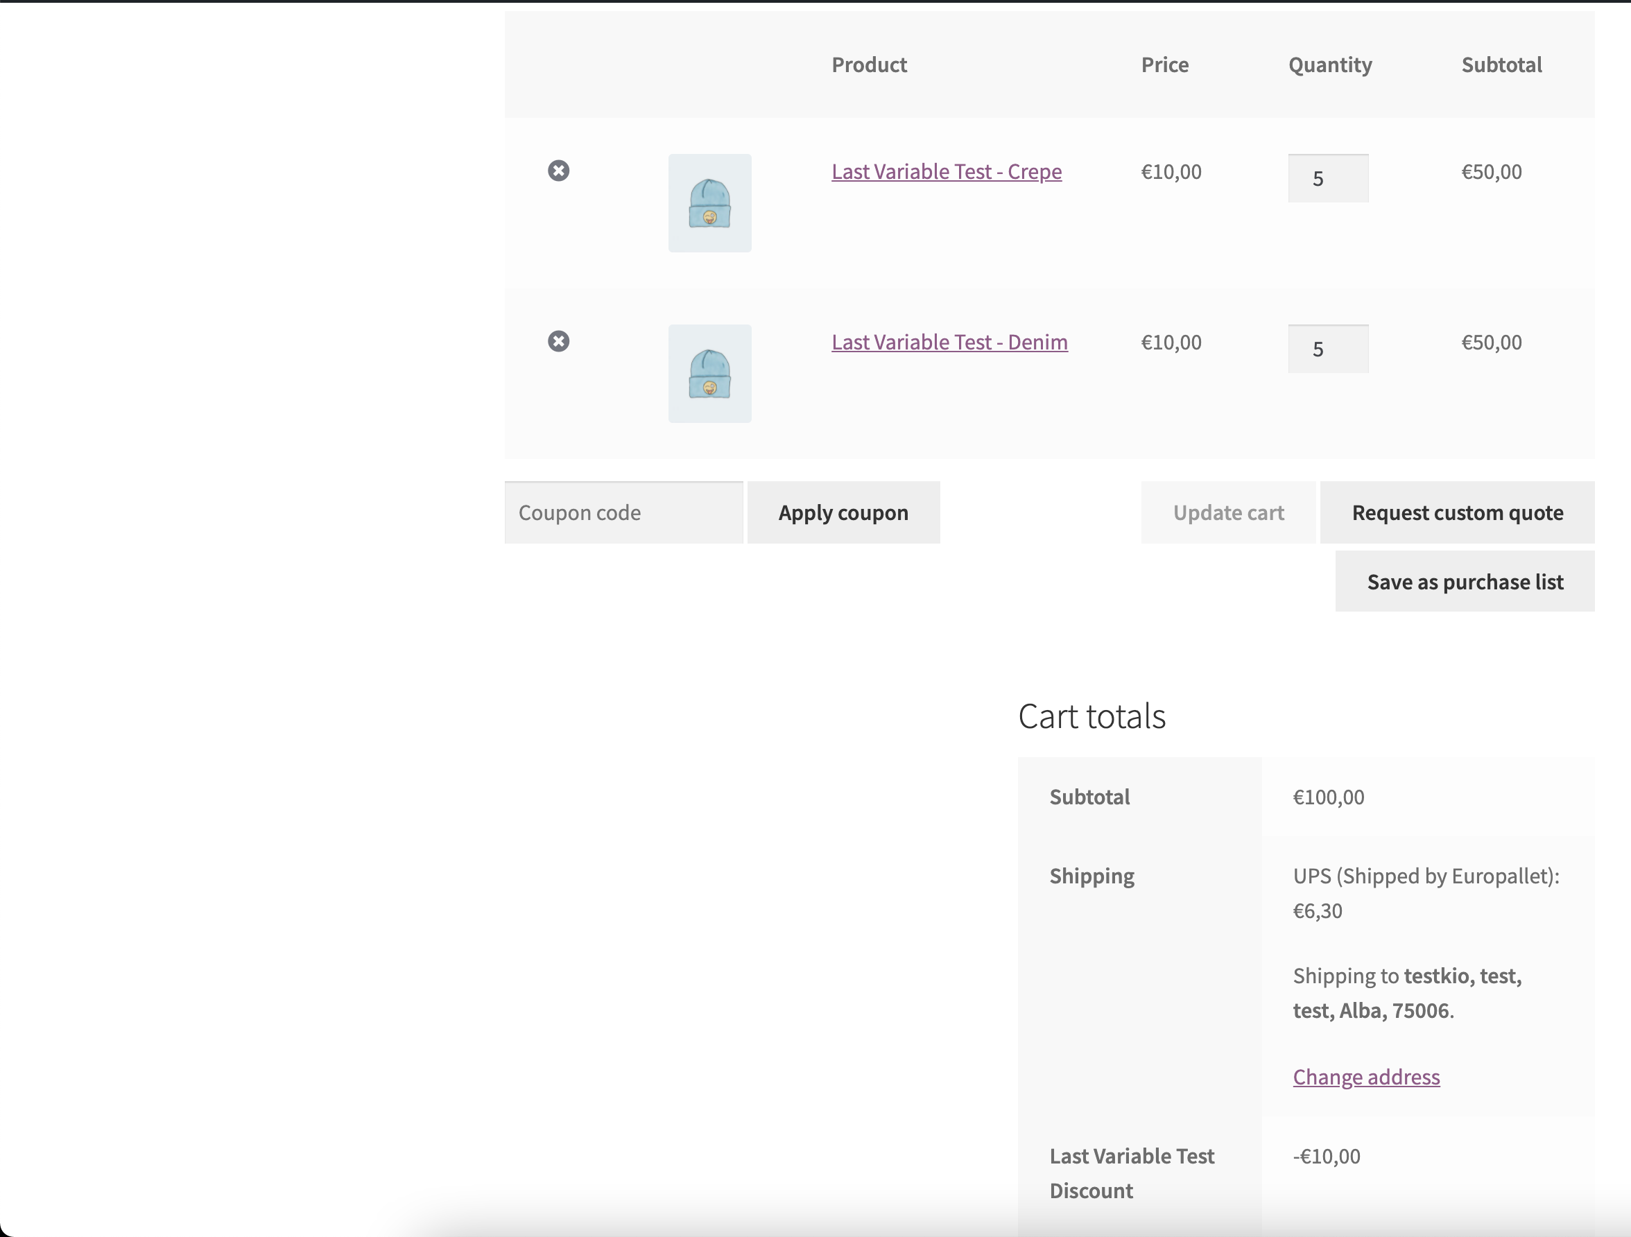Remove Last Variable Test - Crepe from cart

(x=558, y=171)
